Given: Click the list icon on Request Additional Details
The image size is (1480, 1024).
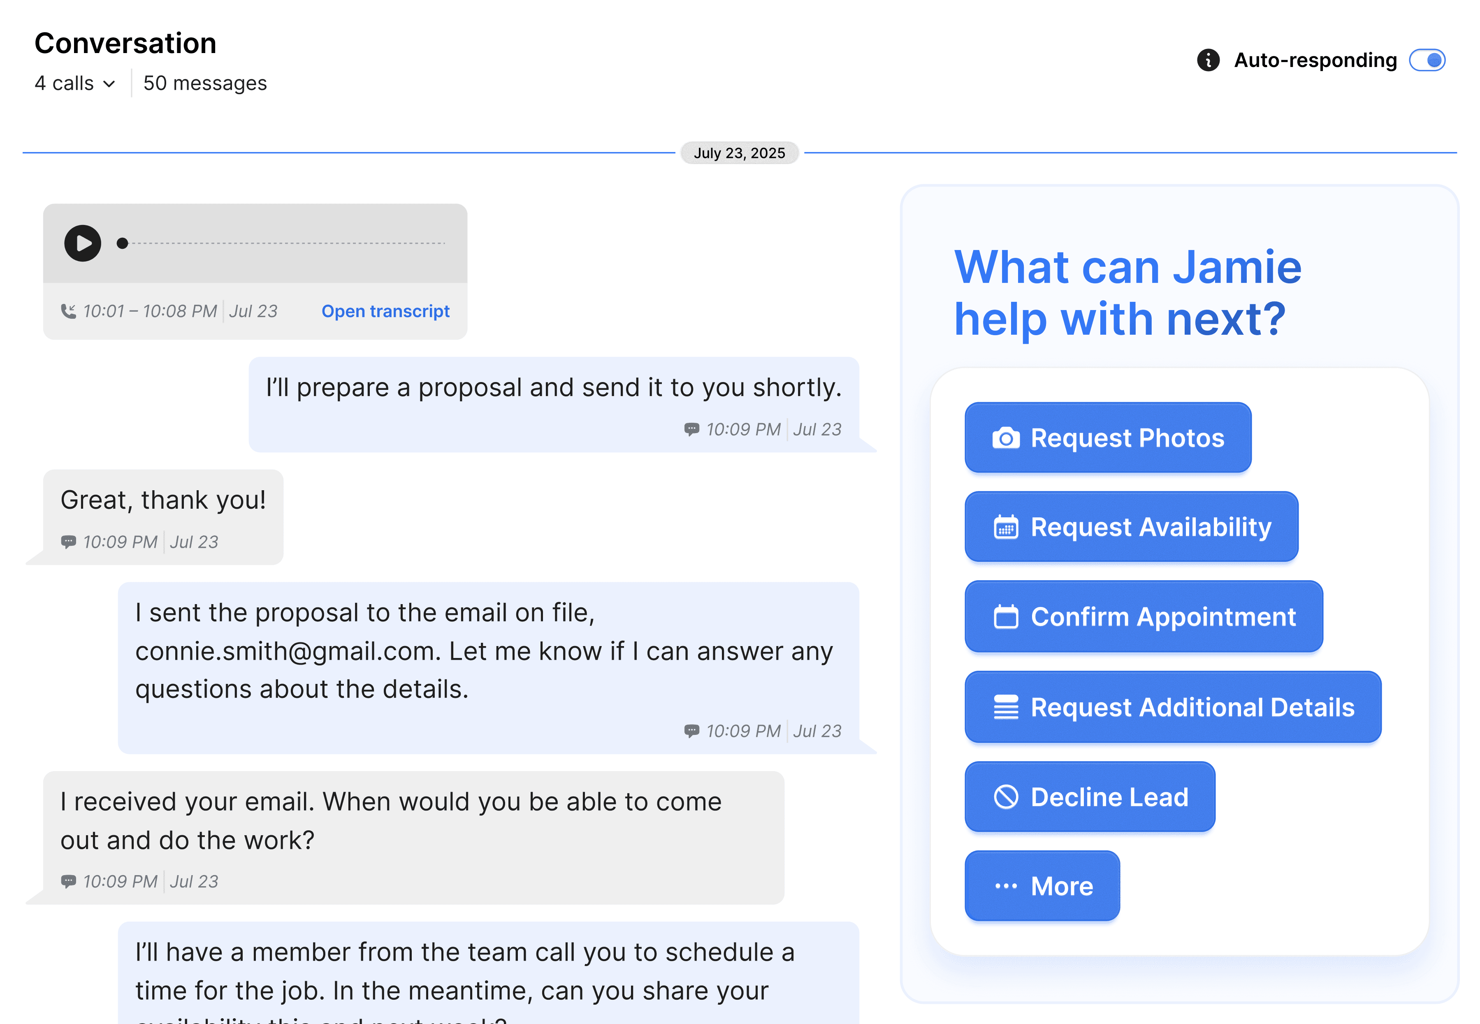Looking at the screenshot, I should [1006, 707].
